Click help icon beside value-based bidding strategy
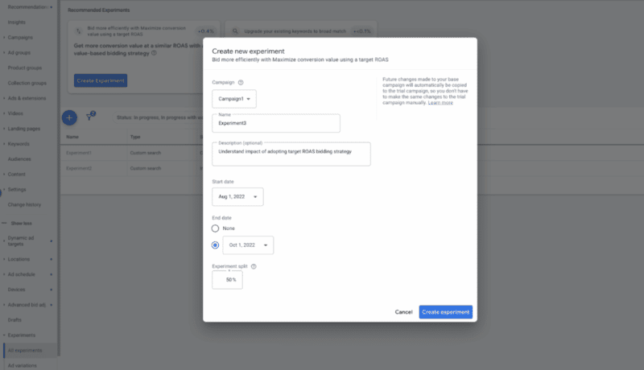644x370 pixels. coord(154,54)
